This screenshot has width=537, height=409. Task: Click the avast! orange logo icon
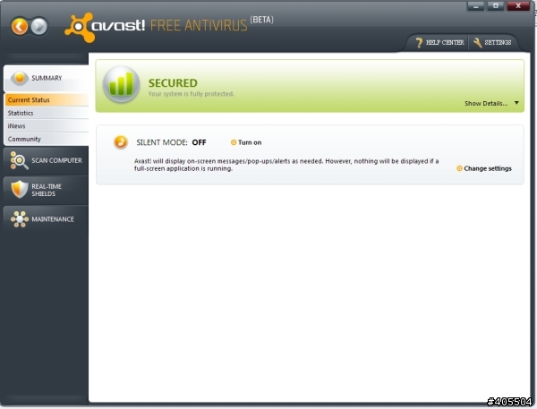(x=80, y=28)
